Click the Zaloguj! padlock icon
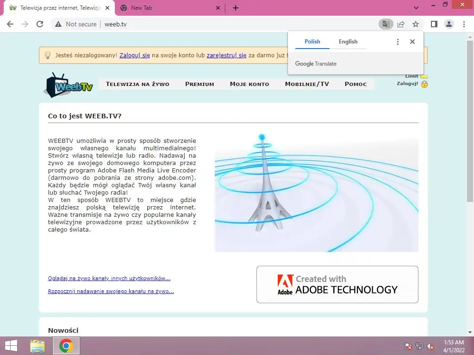 coord(424,84)
